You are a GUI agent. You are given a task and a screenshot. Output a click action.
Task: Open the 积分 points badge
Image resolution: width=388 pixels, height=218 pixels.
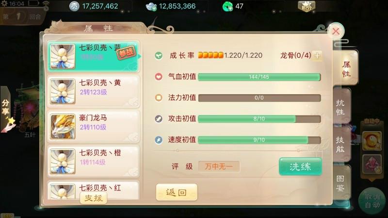pos(307,6)
